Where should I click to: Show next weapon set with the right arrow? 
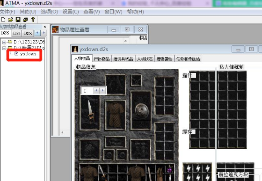[103, 90]
